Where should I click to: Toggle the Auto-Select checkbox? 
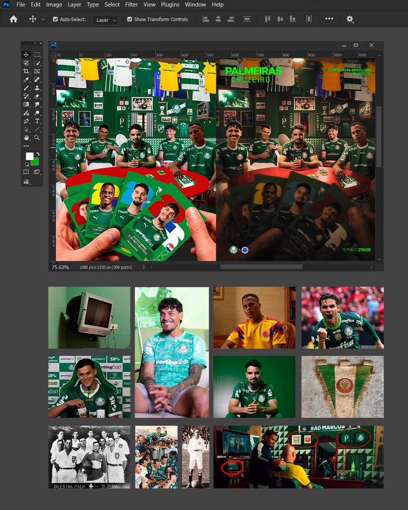click(x=55, y=20)
